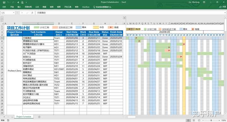This screenshot has width=227, height=122.
Task: Adjust the zoom slider handle
Action: tap(211, 120)
